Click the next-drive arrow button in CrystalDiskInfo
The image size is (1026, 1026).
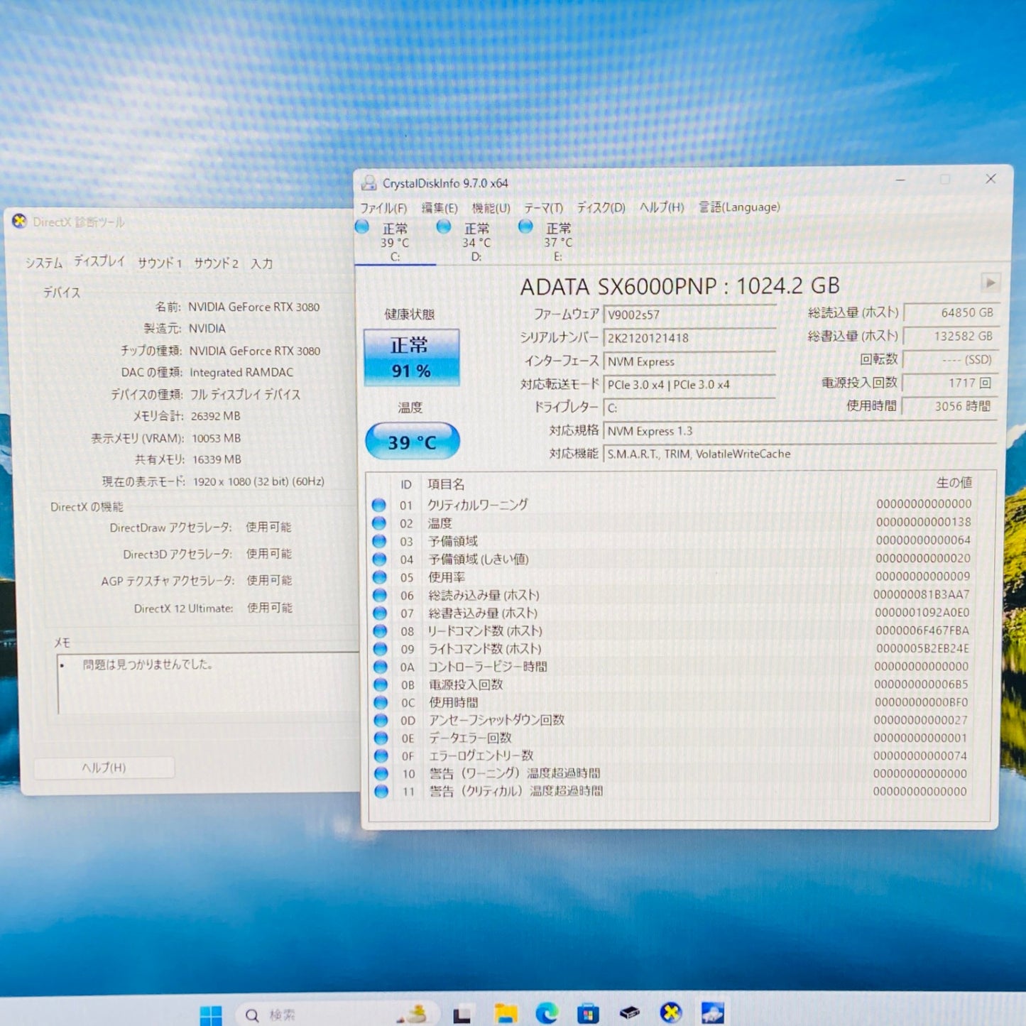(990, 282)
